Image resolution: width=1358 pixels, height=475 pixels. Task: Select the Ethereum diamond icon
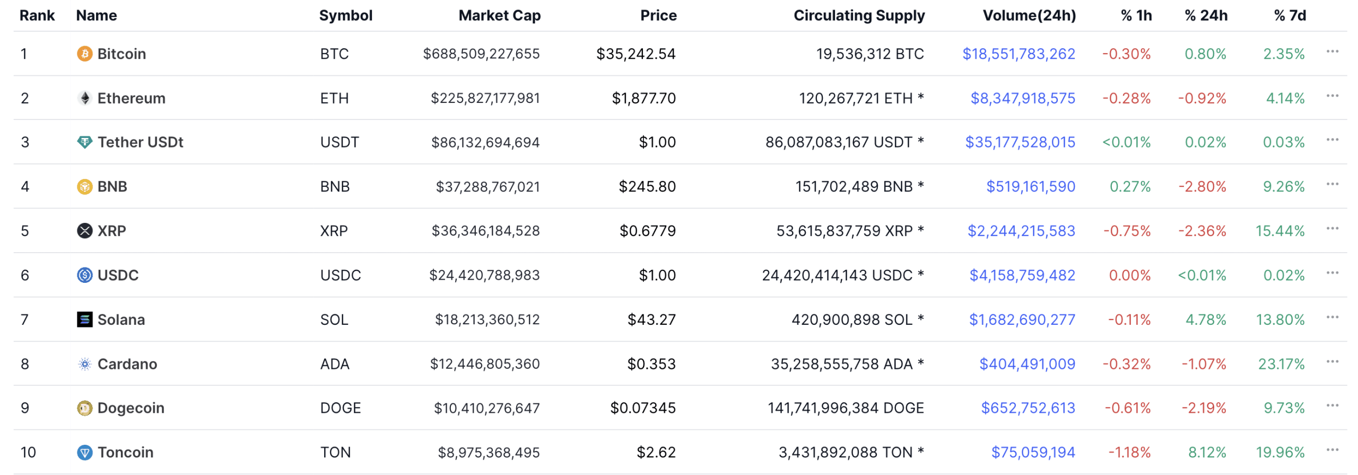click(x=84, y=98)
